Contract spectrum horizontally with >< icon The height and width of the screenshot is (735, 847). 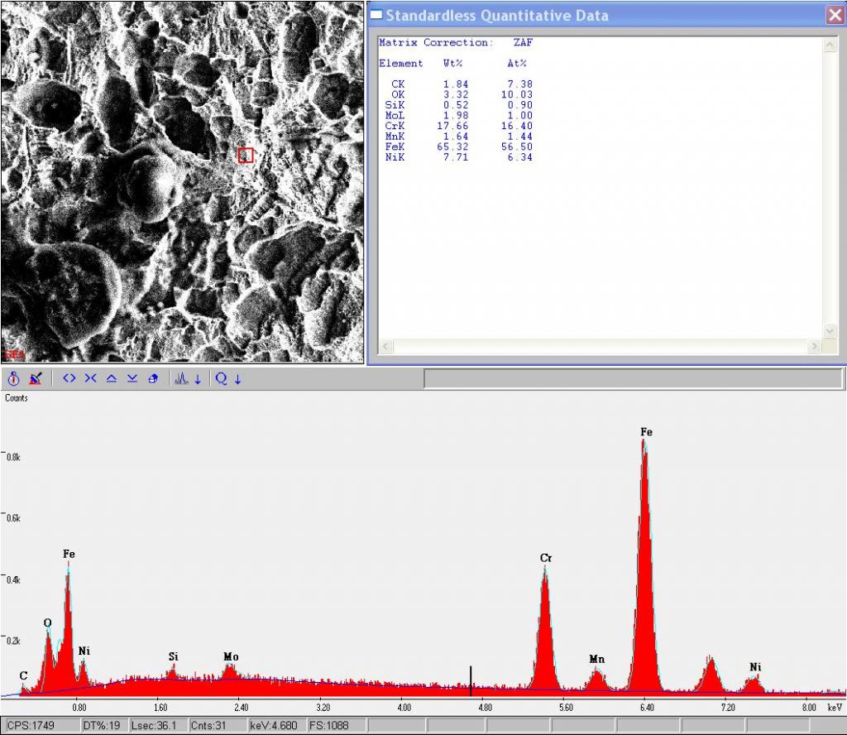point(90,379)
